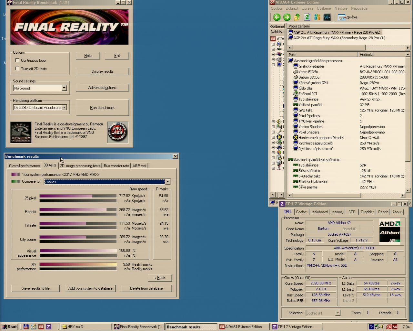Launch AIDA64 from quick launch icon
413x331 pixels.
click(x=41, y=327)
